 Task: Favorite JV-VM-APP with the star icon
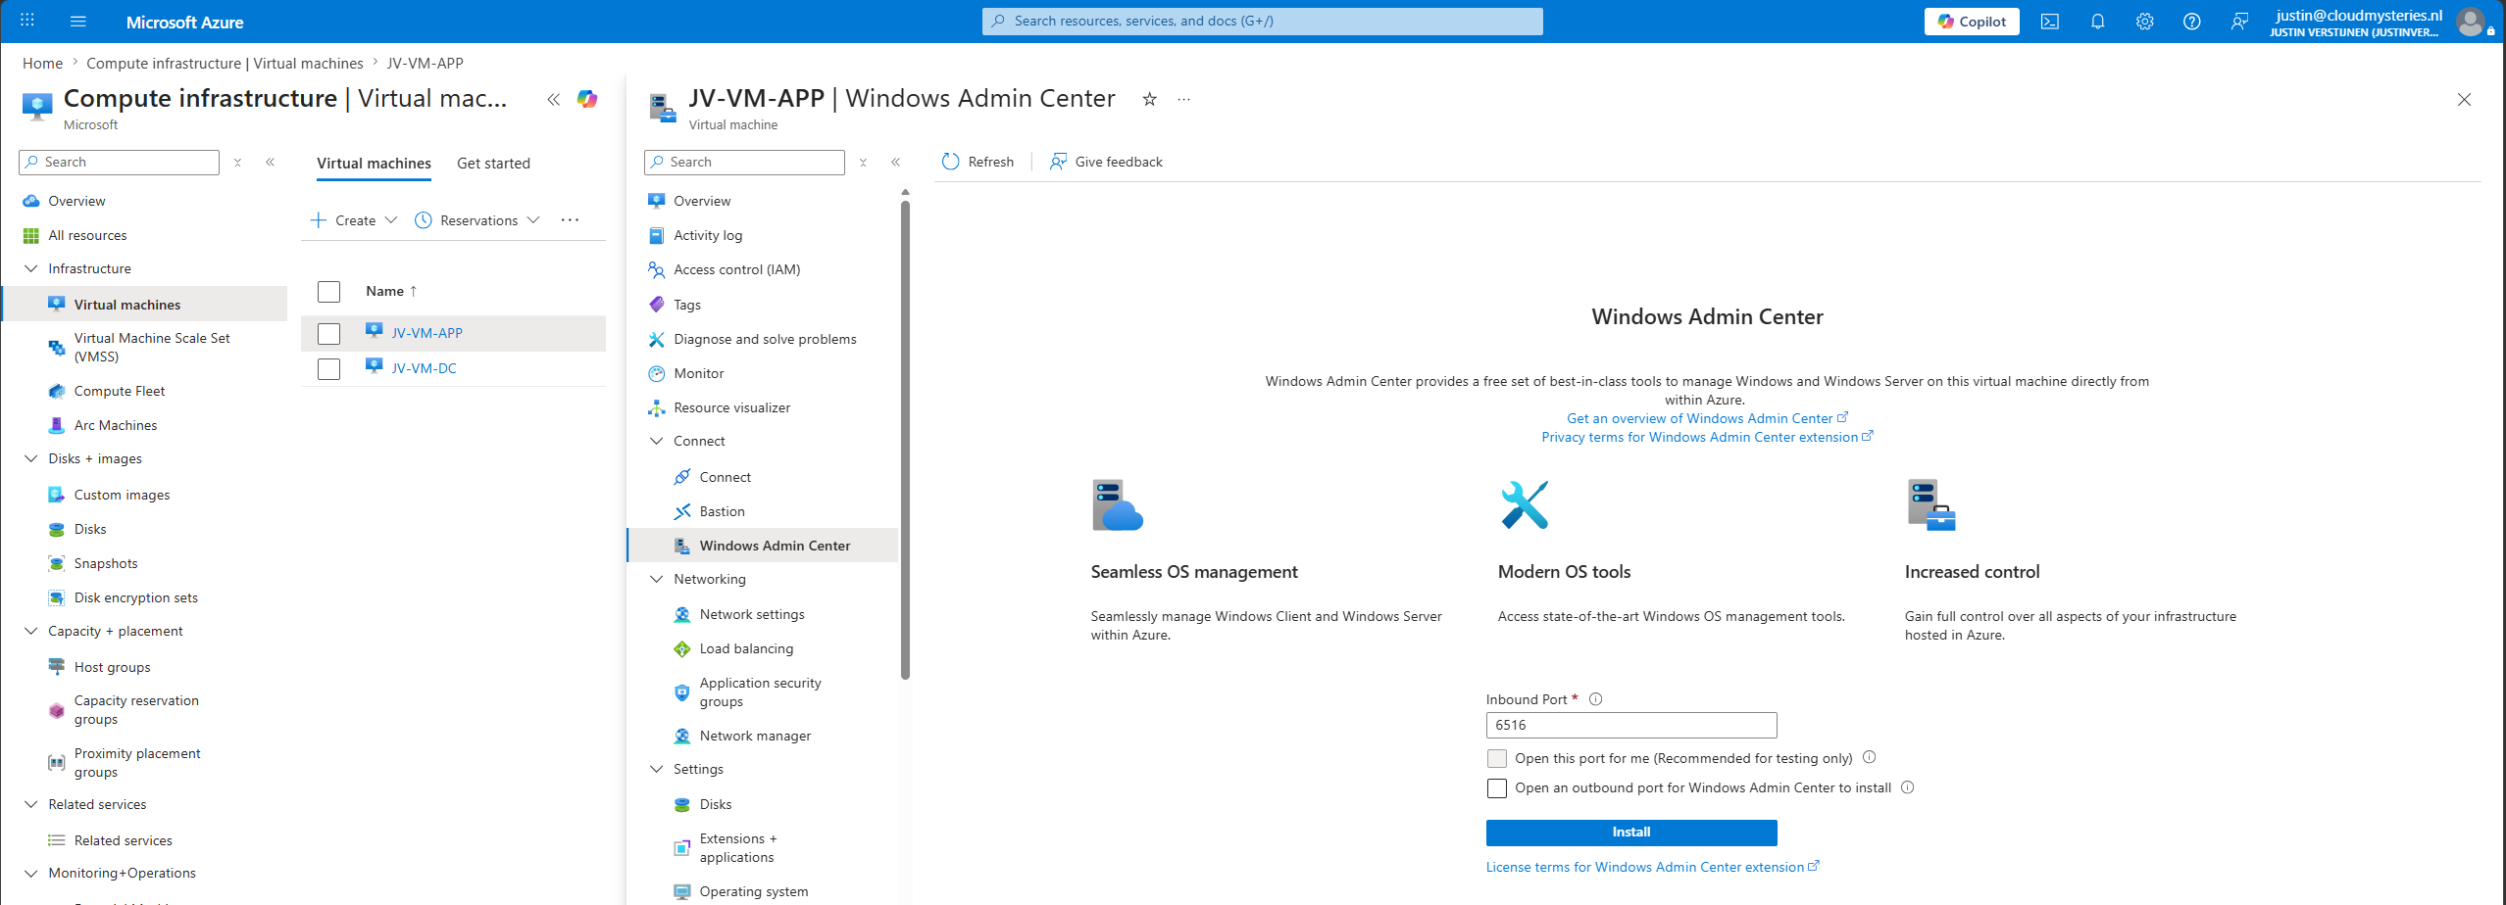pos(1150,99)
